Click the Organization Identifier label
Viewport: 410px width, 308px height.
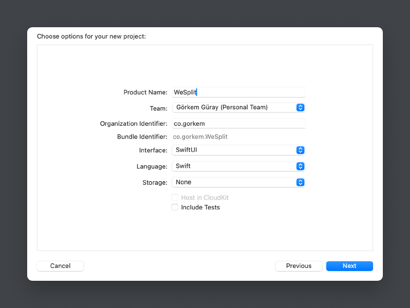click(134, 123)
